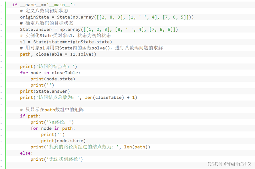Click the "else:" line
Image resolution: width=255 pixels, height=169 pixels.
click(x=26, y=153)
